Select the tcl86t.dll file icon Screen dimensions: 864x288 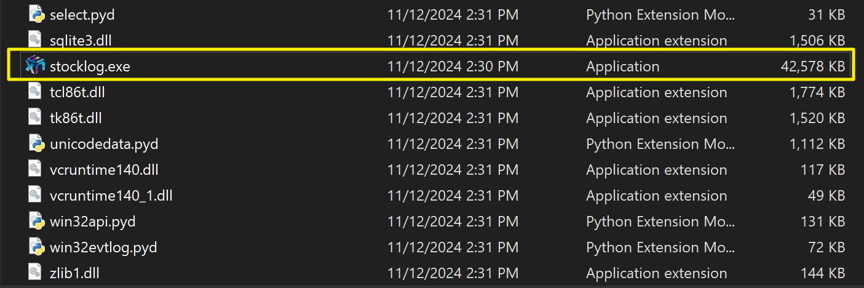coord(36,92)
